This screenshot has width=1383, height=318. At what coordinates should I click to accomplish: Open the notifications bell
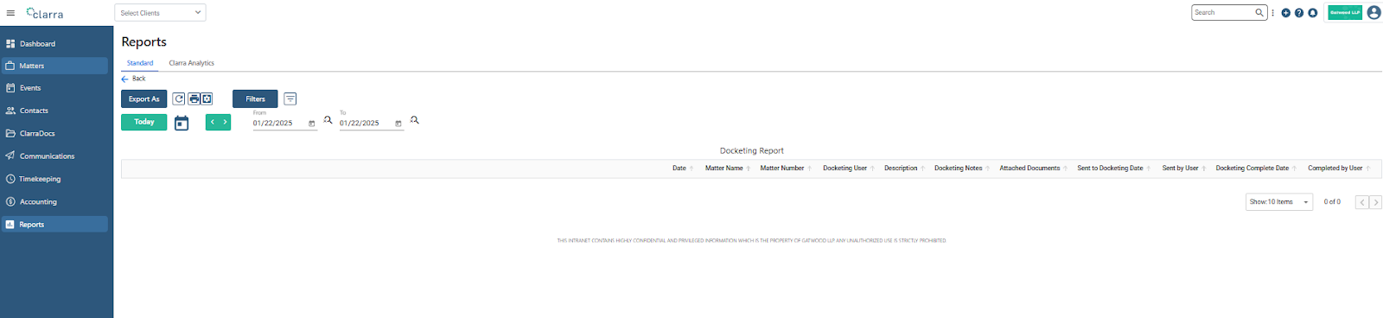(x=1313, y=13)
